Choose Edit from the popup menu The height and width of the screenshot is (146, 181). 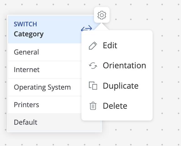pos(117,45)
